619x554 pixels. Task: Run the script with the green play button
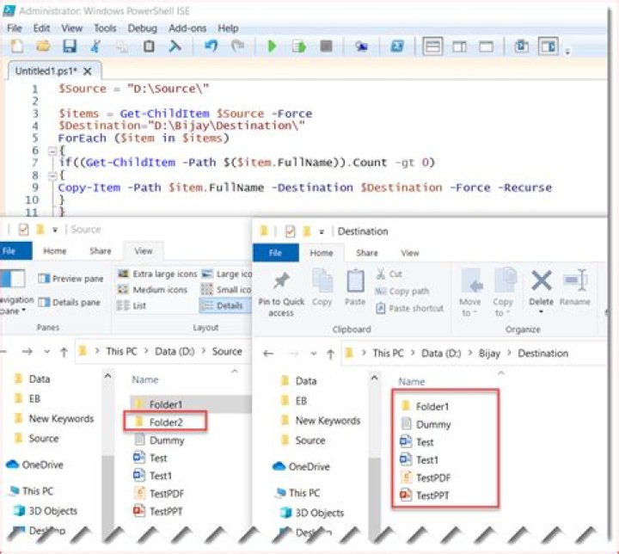[x=272, y=46]
